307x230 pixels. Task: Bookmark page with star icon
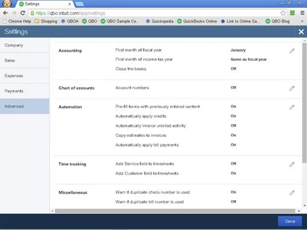283,13
